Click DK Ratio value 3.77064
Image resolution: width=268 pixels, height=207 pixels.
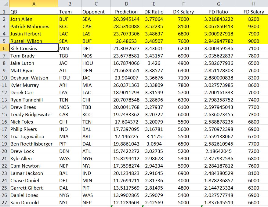[154, 19]
